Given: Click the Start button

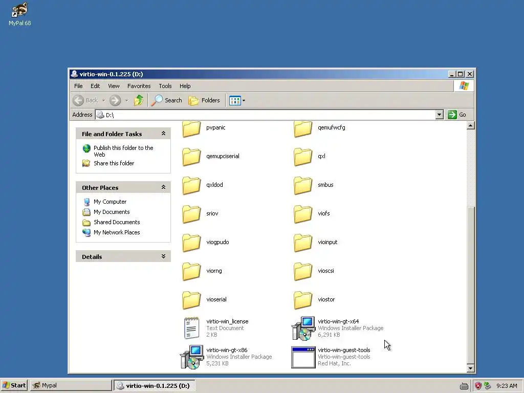Looking at the screenshot, I should coord(14,385).
